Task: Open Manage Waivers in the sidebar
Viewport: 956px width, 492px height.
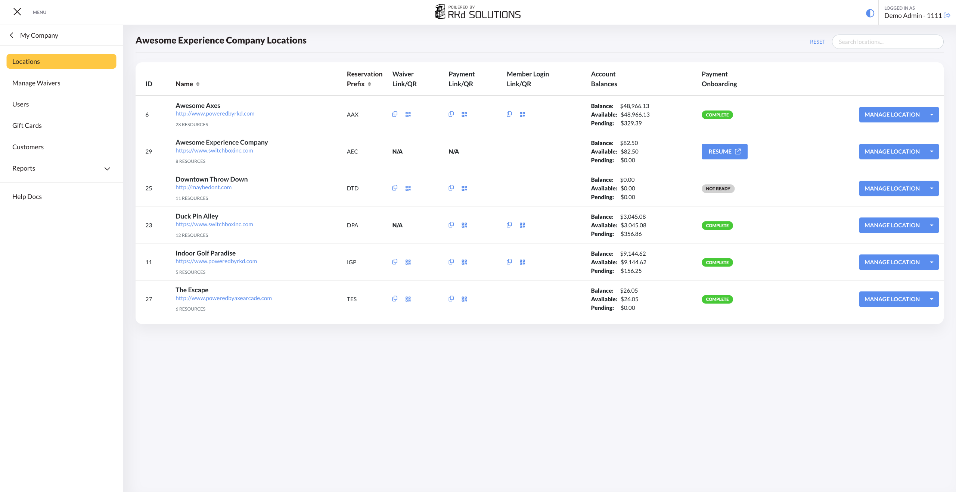Action: tap(36, 83)
